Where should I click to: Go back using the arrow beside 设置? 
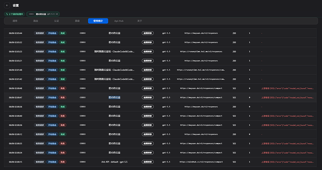[x=7, y=6]
